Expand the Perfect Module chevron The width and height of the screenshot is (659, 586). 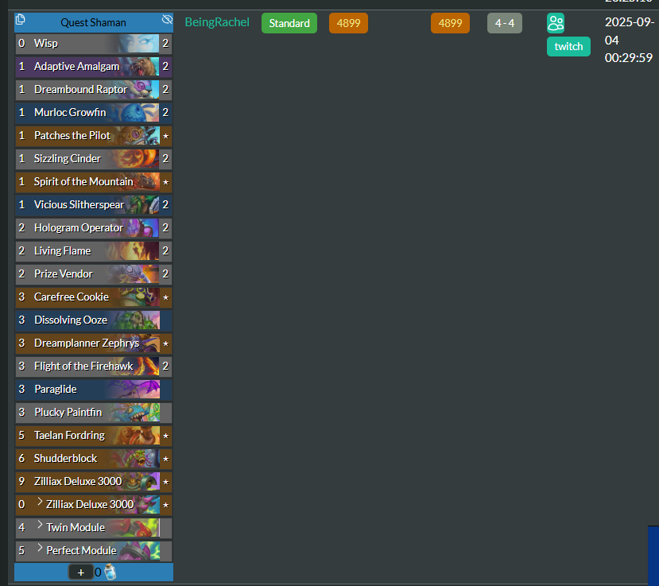(x=40, y=548)
